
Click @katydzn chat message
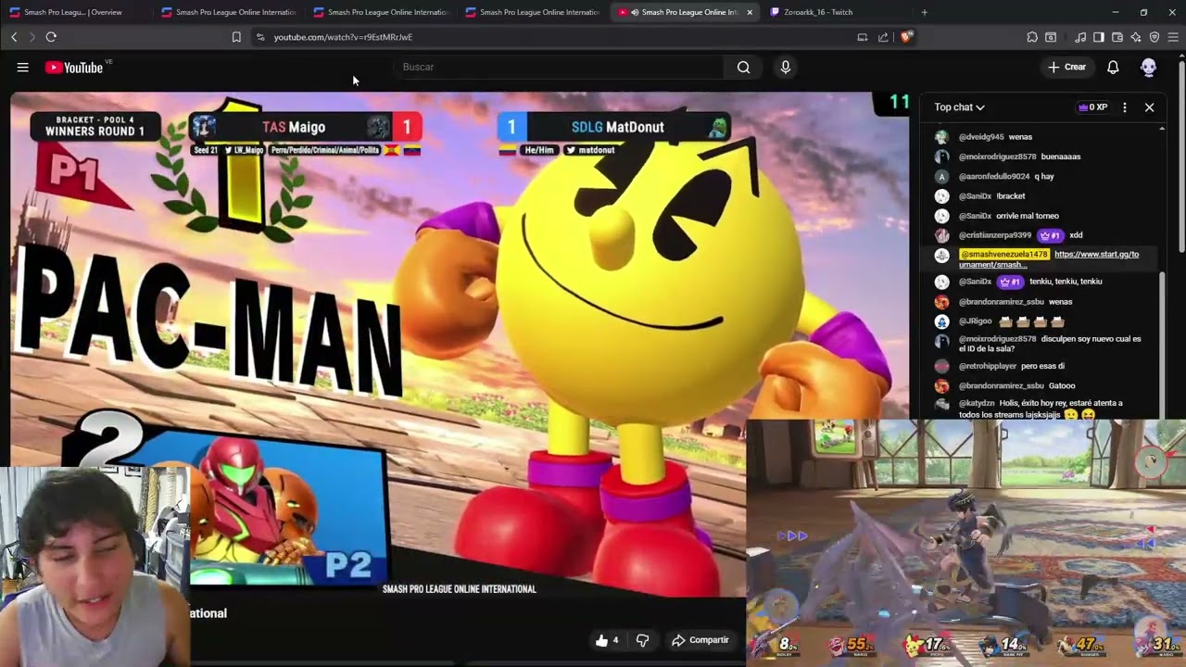pos(1041,409)
